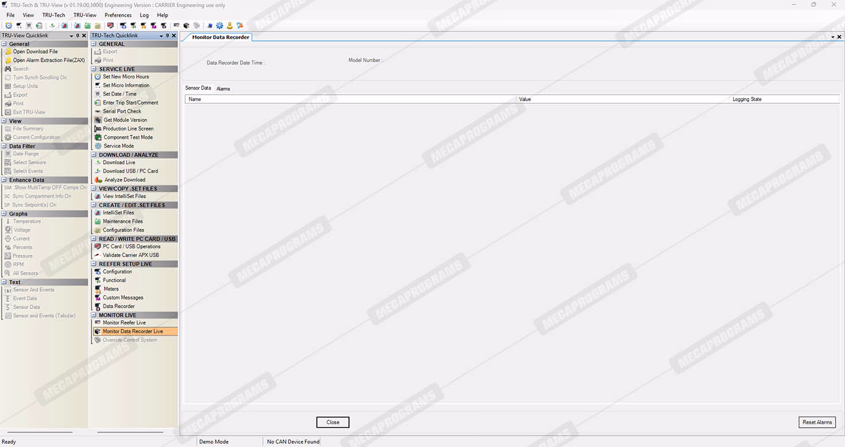Click Set New Micro Hours clock icon

coord(98,77)
